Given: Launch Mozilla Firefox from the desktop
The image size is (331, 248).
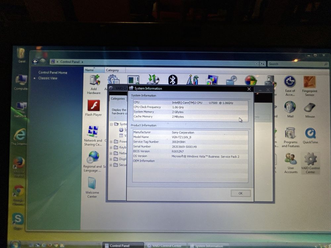Looking at the screenshot, I should (19, 167).
